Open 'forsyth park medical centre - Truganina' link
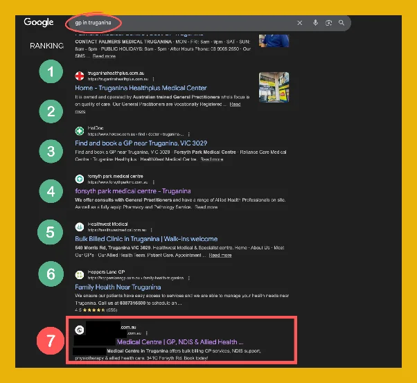This screenshot has width=417, height=383. pos(133,191)
